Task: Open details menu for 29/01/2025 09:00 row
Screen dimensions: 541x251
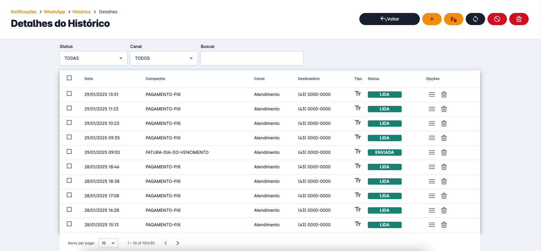Action: pos(432,152)
